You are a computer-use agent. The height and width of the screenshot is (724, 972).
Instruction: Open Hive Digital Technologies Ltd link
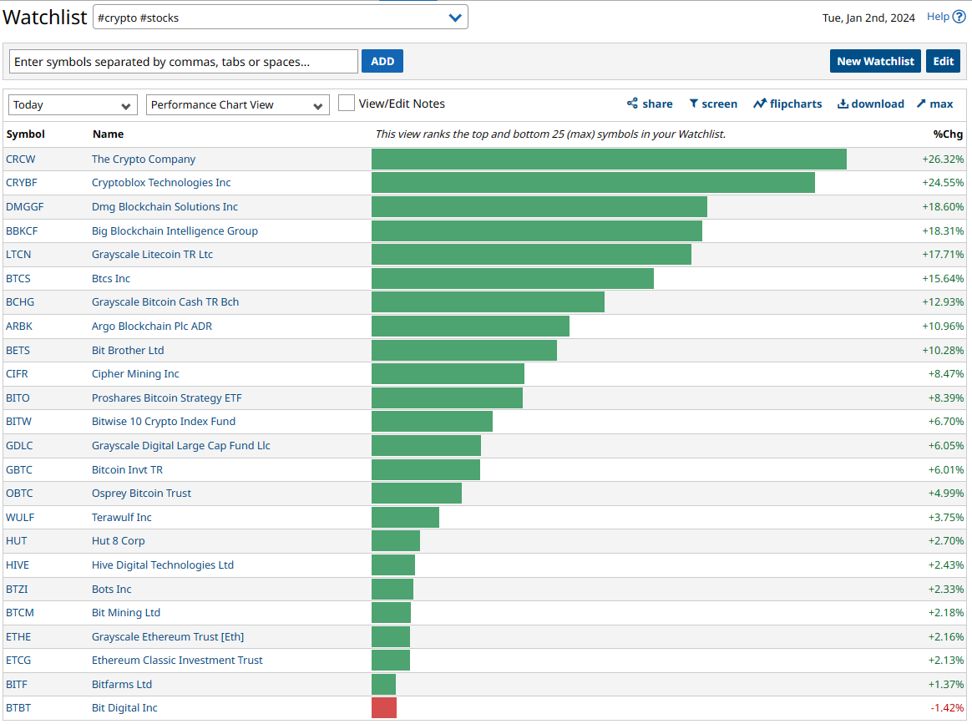point(163,566)
